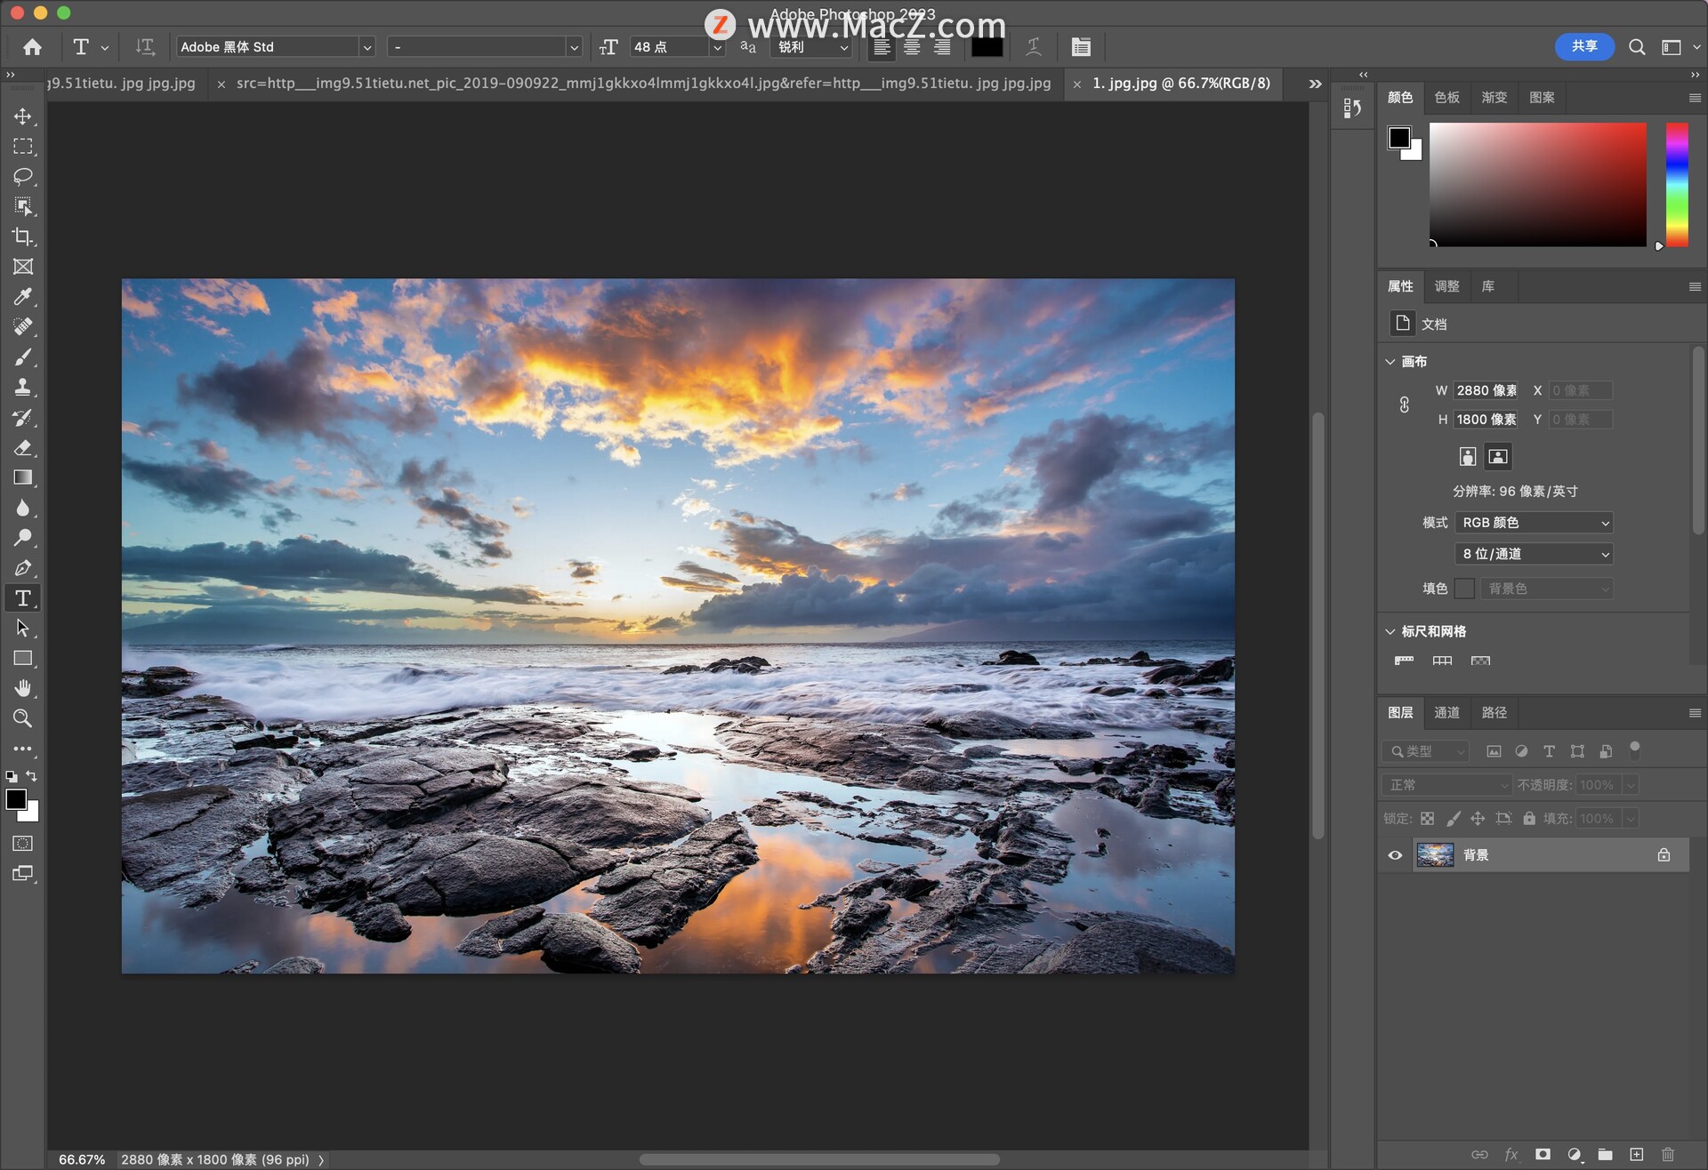The height and width of the screenshot is (1170, 1708).
Task: Set canvas orientation to portrait
Action: point(1468,457)
